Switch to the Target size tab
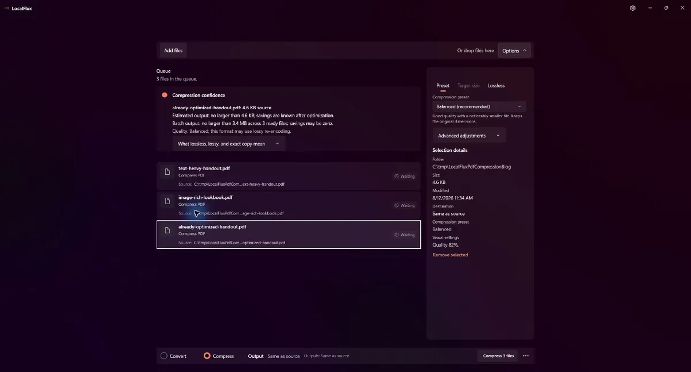Screen dimensions: 691x372 tap(468, 86)
